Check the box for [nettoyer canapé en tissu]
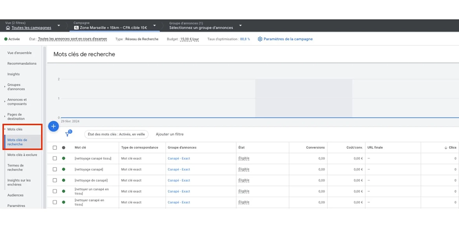The width and height of the screenshot is (459, 228). [x=55, y=202]
